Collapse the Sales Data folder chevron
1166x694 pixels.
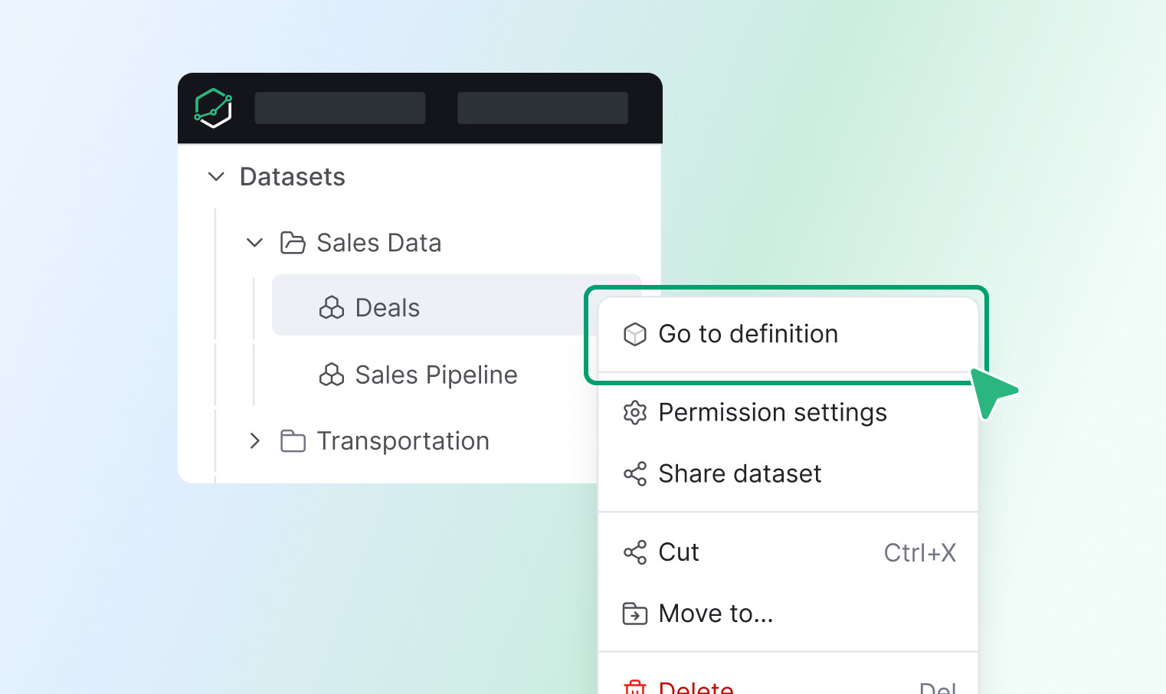coord(255,243)
